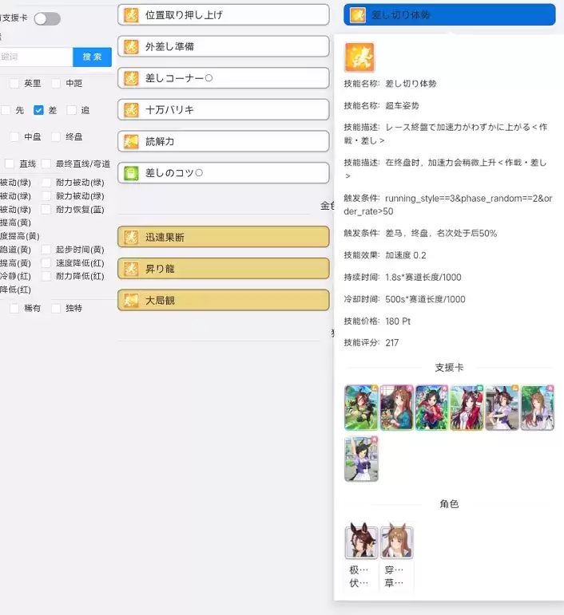This screenshot has height=615, width=564.
Task: Open the sixth support card thumbnail
Action: coord(538,408)
